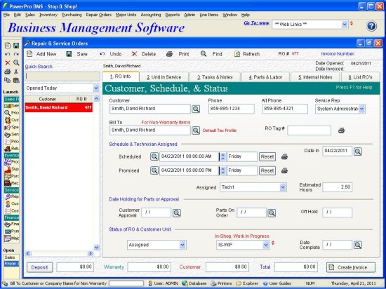This screenshot has height=289, width=386.
Task: Click the Bill To search magnifier icon
Action: (196, 130)
